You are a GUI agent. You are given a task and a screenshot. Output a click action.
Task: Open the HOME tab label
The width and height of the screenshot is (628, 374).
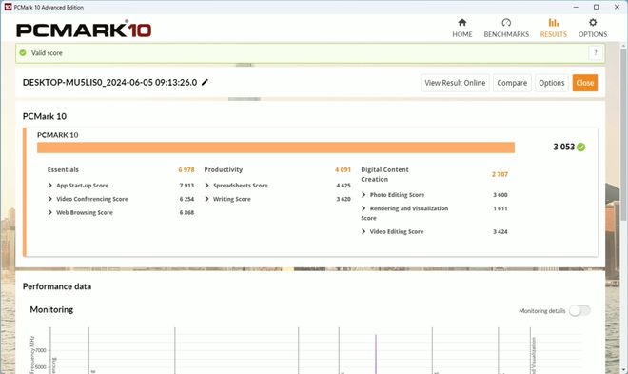tap(462, 34)
